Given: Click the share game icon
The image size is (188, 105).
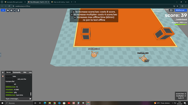Looking at the screenshot, I should point(15,11).
